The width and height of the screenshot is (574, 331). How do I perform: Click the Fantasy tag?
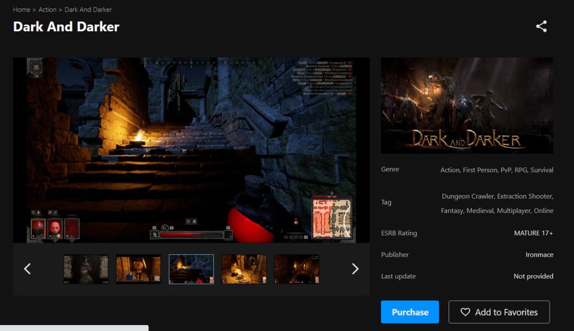[452, 211]
